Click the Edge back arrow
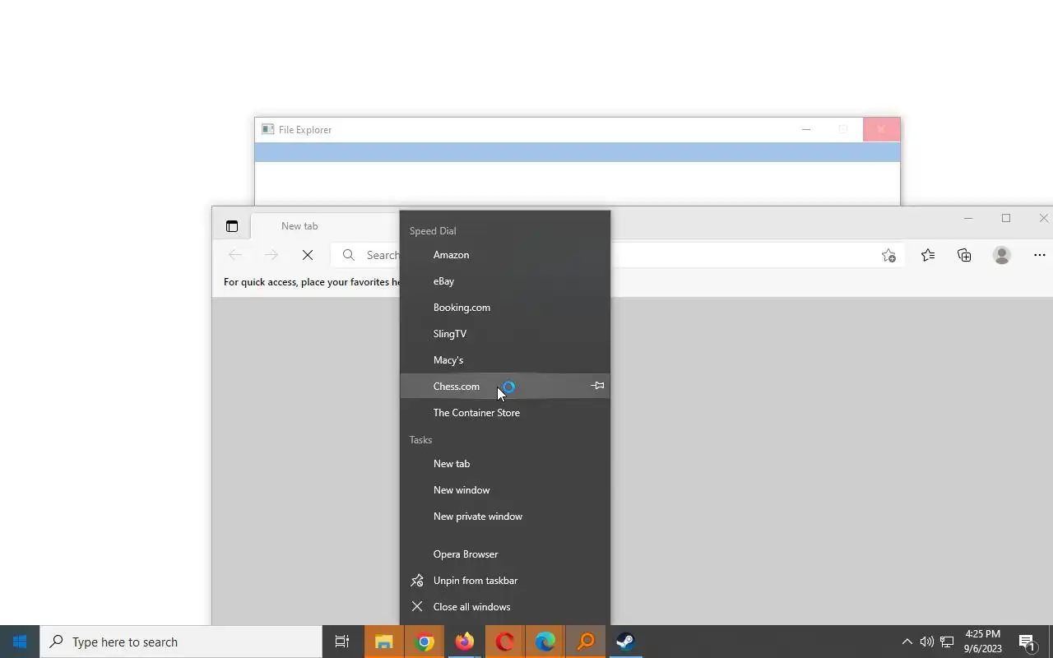Screen dimensions: 1053x658 point(235,255)
